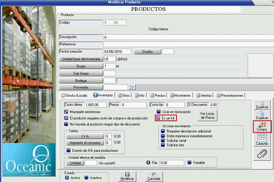Toggle the 'Es un kit' checkbox
Viewport: 274px width, 182px height.
pyautogui.click(x=158, y=118)
